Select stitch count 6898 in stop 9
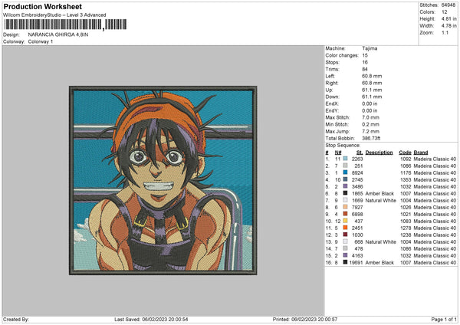460x325 pixels. pos(357,215)
